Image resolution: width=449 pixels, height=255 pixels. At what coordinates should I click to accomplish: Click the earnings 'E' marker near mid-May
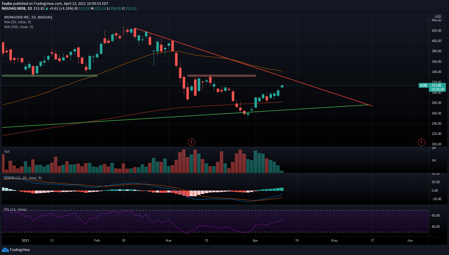421,142
